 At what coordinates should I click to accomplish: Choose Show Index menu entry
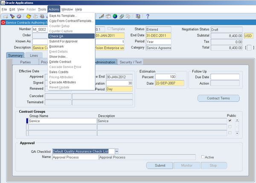(71, 57)
